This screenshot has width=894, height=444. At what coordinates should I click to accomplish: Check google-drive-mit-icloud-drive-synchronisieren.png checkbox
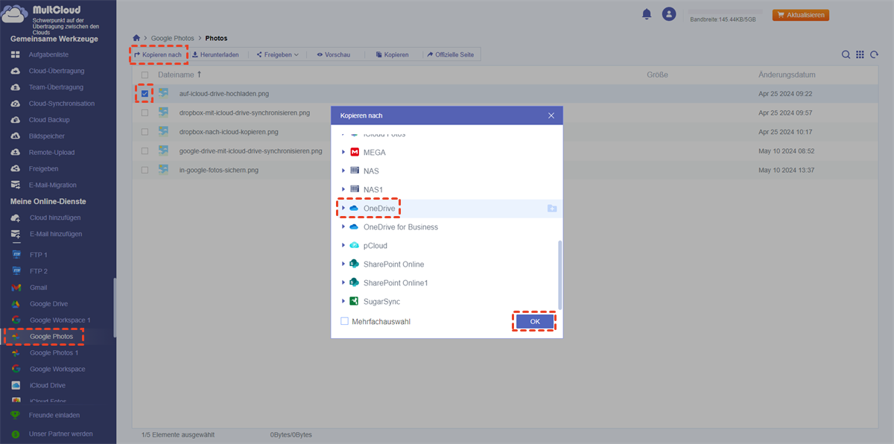(x=145, y=151)
